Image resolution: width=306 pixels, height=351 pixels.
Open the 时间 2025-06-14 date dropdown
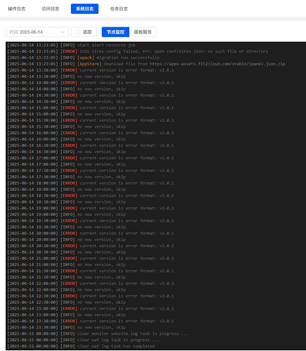[x=37, y=32]
